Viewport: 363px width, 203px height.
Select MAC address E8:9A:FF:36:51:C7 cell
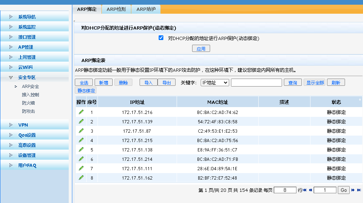218,150
